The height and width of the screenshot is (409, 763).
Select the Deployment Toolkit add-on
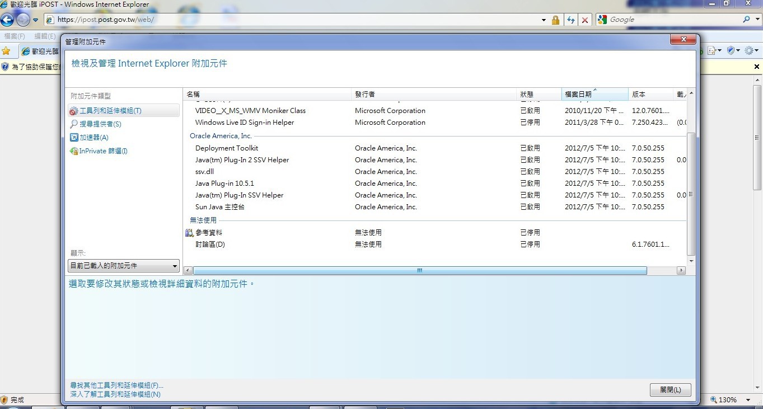coord(435,148)
